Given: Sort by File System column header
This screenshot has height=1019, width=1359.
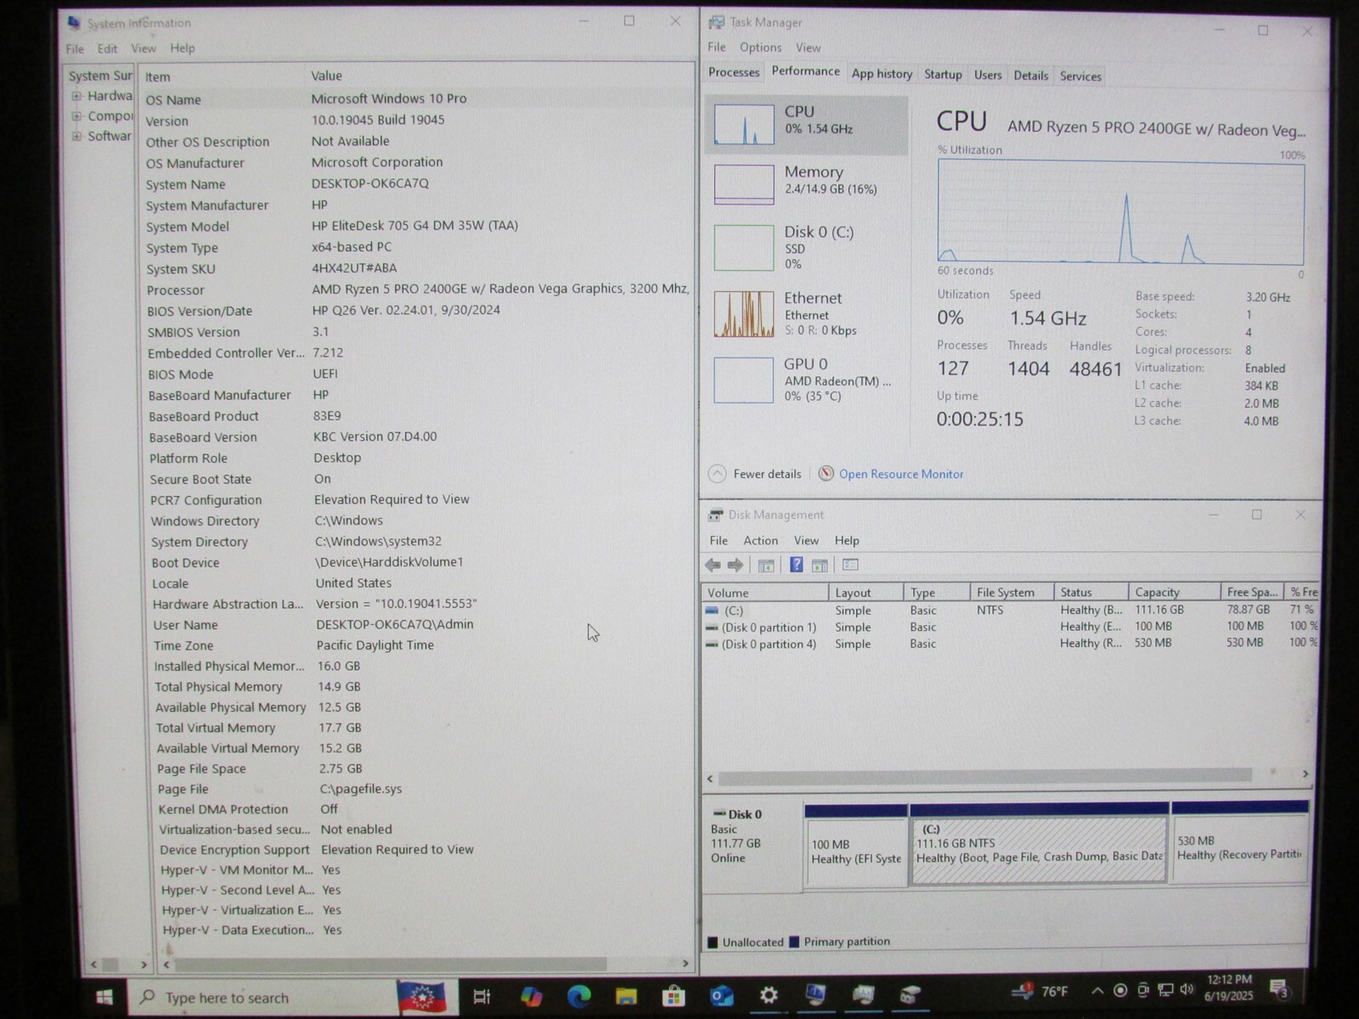Looking at the screenshot, I should click(x=1012, y=592).
